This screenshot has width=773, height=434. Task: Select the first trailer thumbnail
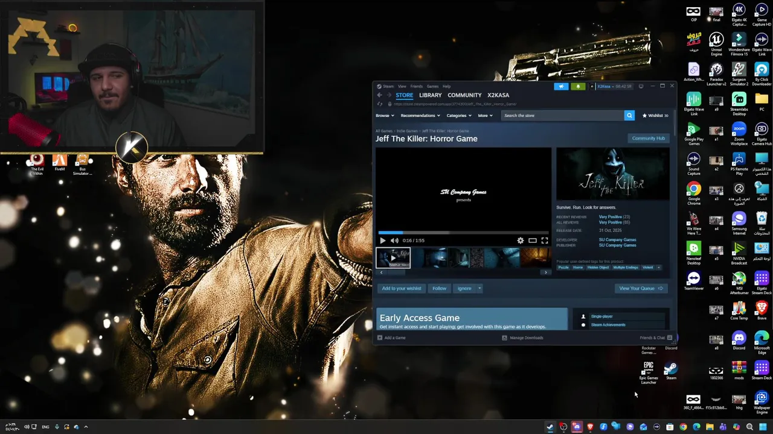coord(393,258)
